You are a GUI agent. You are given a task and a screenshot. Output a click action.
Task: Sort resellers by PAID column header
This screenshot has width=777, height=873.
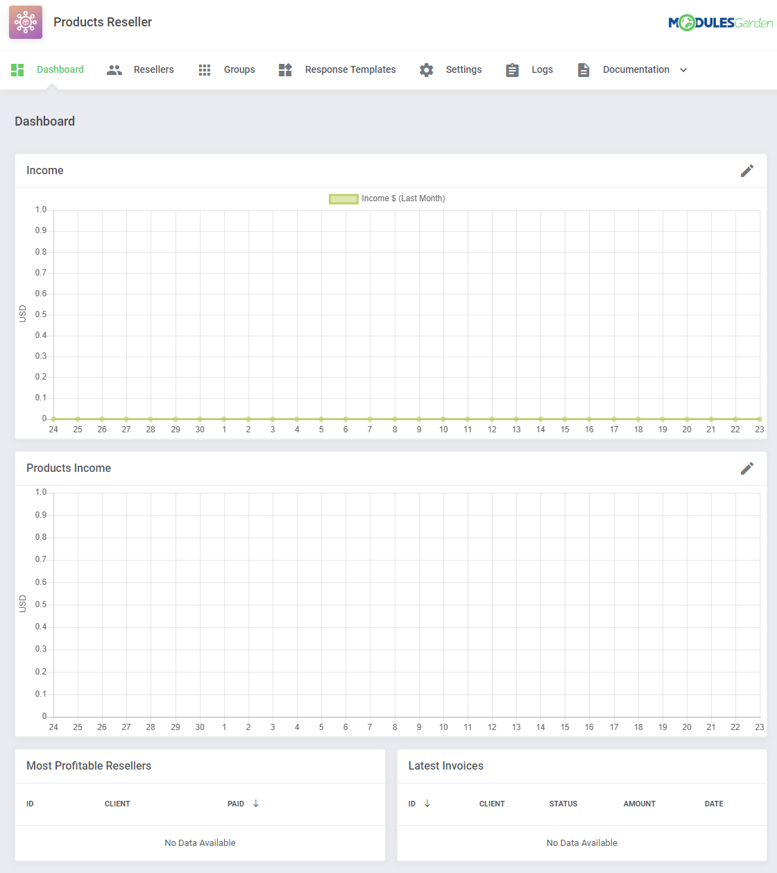236,804
